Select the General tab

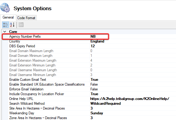click(x=8, y=17)
